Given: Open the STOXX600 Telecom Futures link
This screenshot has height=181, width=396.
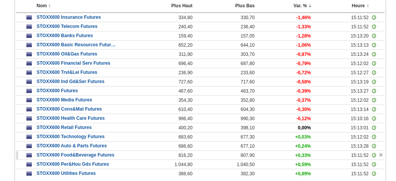Looking at the screenshot, I should 67,26.
